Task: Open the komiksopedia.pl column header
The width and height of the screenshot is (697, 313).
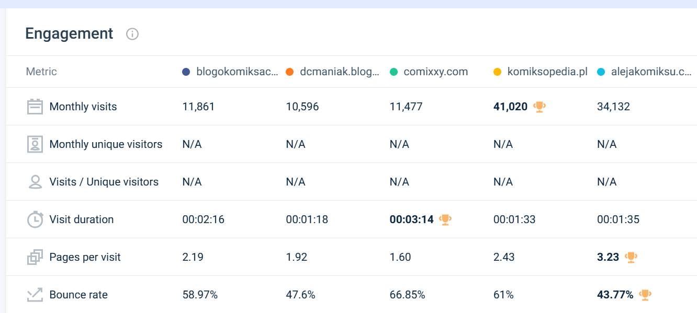Action: point(547,72)
